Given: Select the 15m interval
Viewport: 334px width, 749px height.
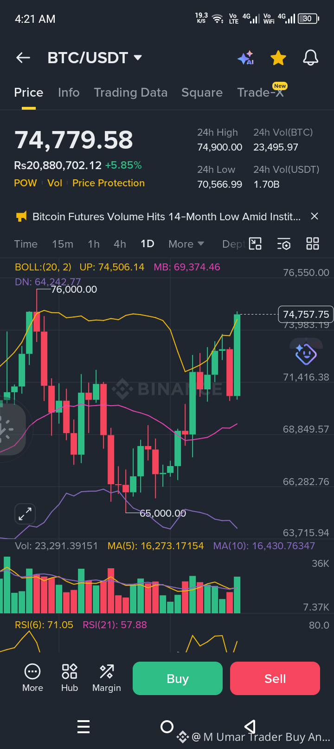Looking at the screenshot, I should click(63, 244).
